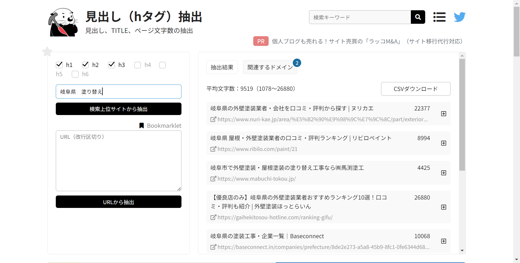Open the hamburger list menu
The width and height of the screenshot is (520, 263).
[x=439, y=17]
